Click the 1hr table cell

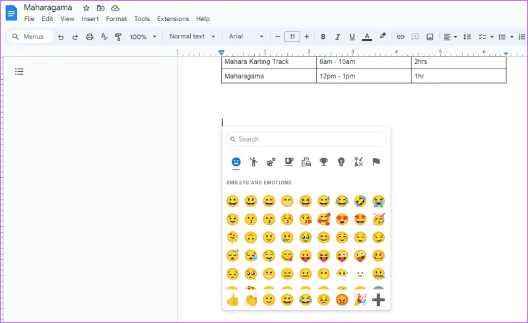(x=459, y=76)
